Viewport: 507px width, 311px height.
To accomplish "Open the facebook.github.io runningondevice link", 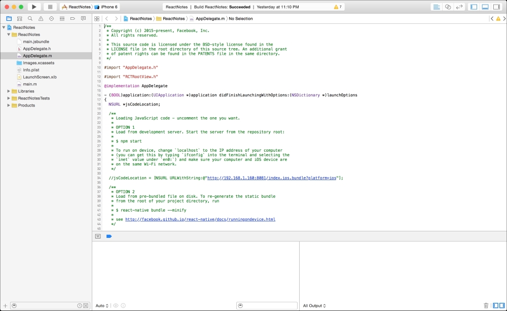I will coord(200,219).
